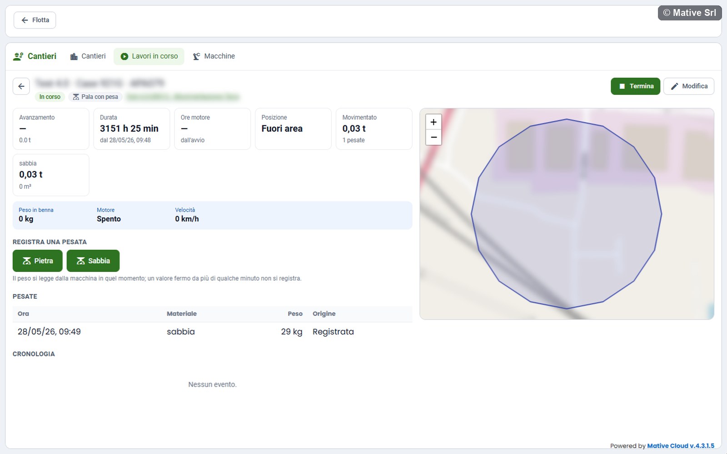Screen dimensions: 727x454
Task: Click the Ora column header
Action: (x=23, y=314)
